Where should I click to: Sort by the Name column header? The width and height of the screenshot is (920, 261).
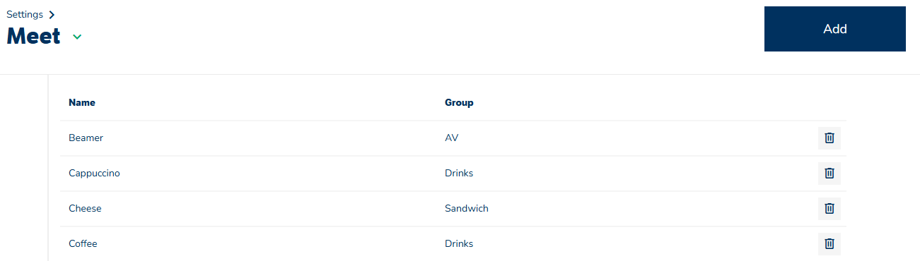[x=82, y=102]
